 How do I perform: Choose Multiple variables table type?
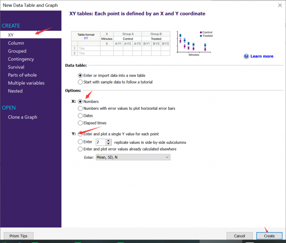click(26, 83)
